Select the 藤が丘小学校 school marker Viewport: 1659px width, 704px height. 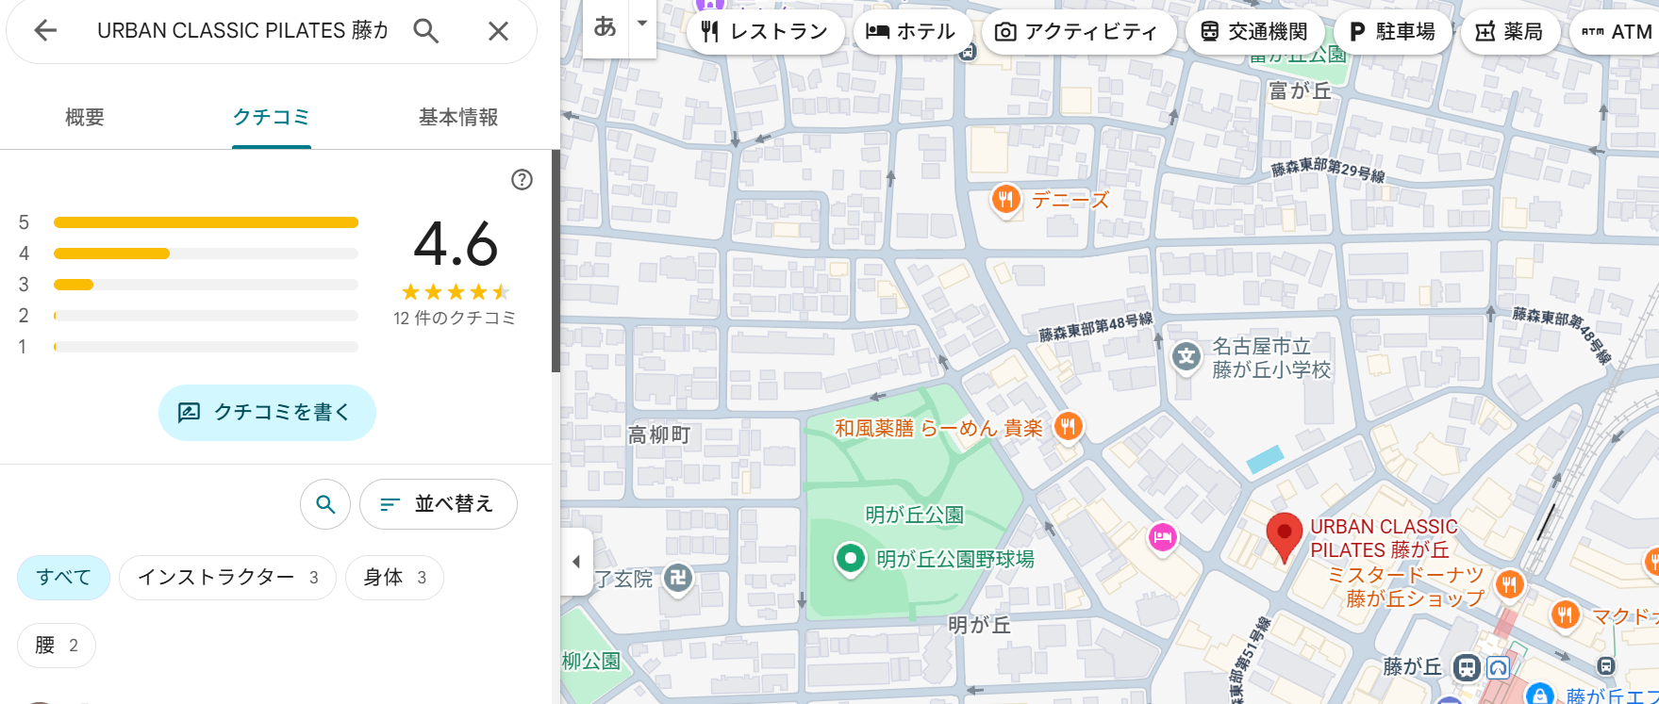coord(1186,357)
